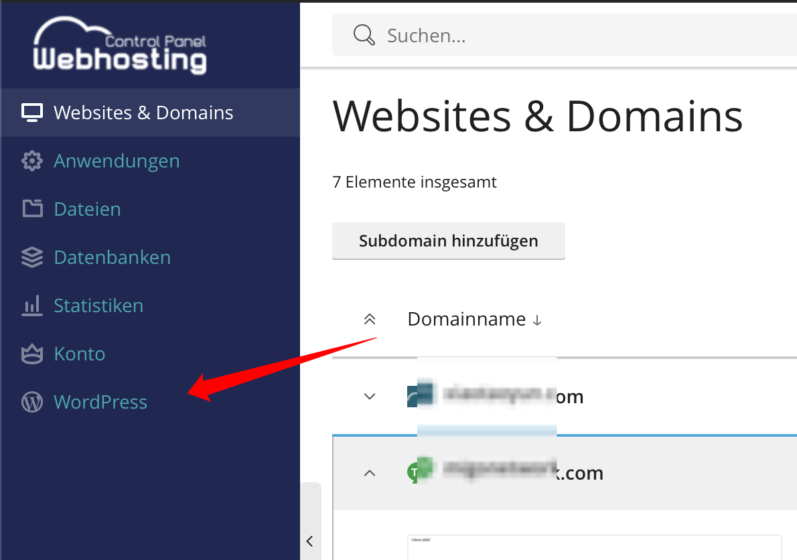Select the Websites & Domains monitor icon
The image size is (797, 560).
click(31, 113)
